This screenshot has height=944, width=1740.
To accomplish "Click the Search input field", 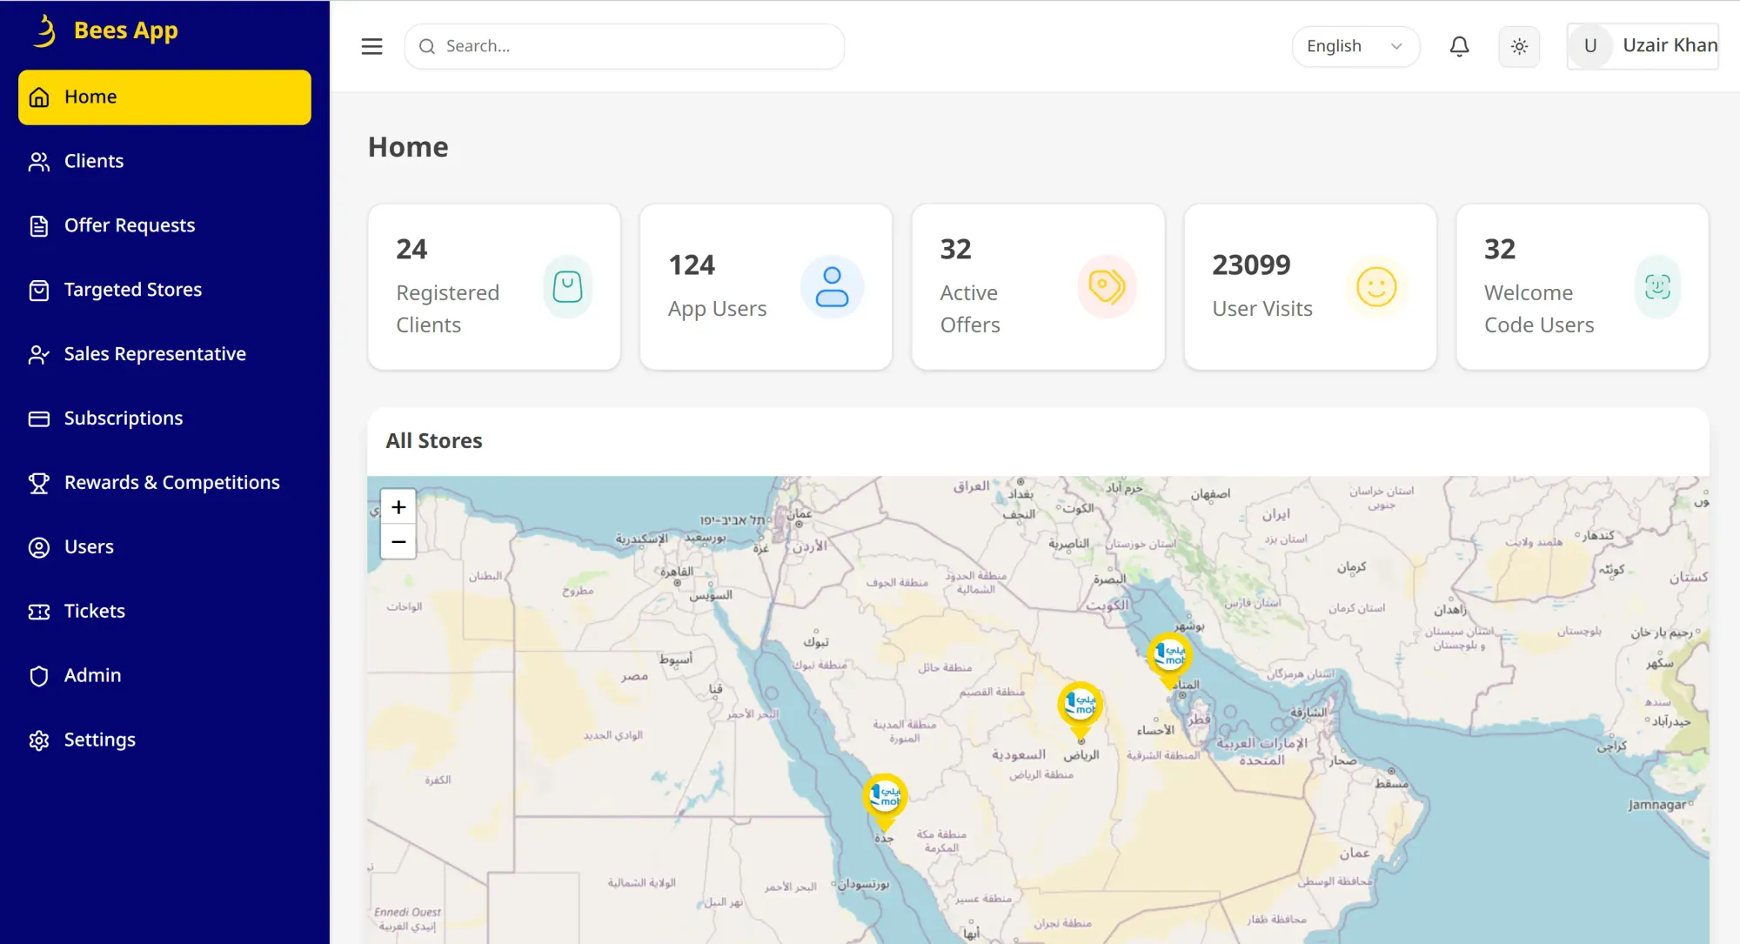I will pos(625,46).
